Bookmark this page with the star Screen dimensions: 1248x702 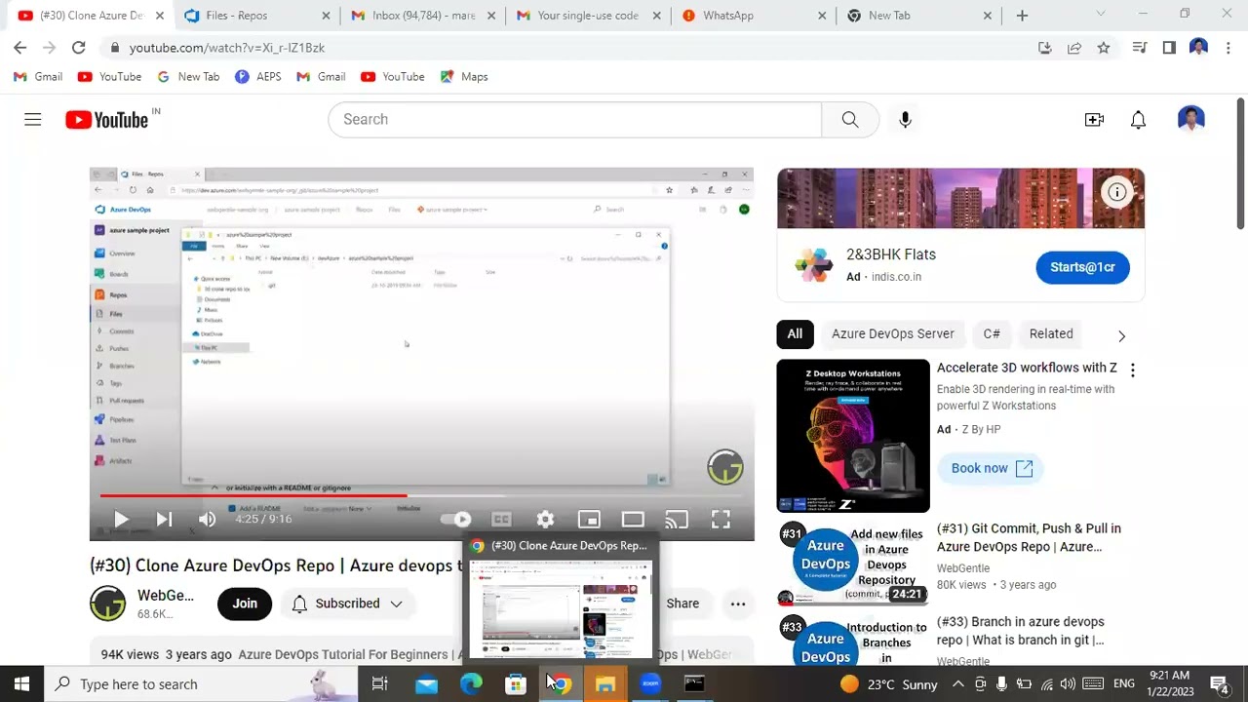[1104, 47]
